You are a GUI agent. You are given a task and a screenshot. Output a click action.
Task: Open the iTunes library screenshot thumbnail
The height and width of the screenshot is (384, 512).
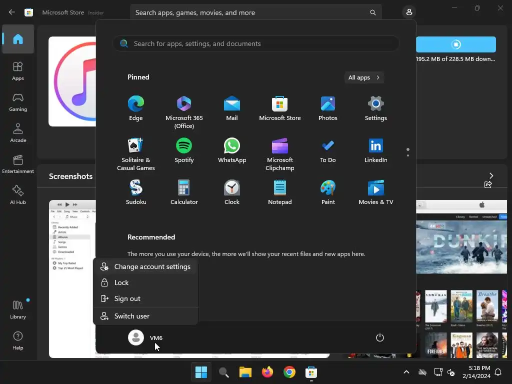click(72, 279)
